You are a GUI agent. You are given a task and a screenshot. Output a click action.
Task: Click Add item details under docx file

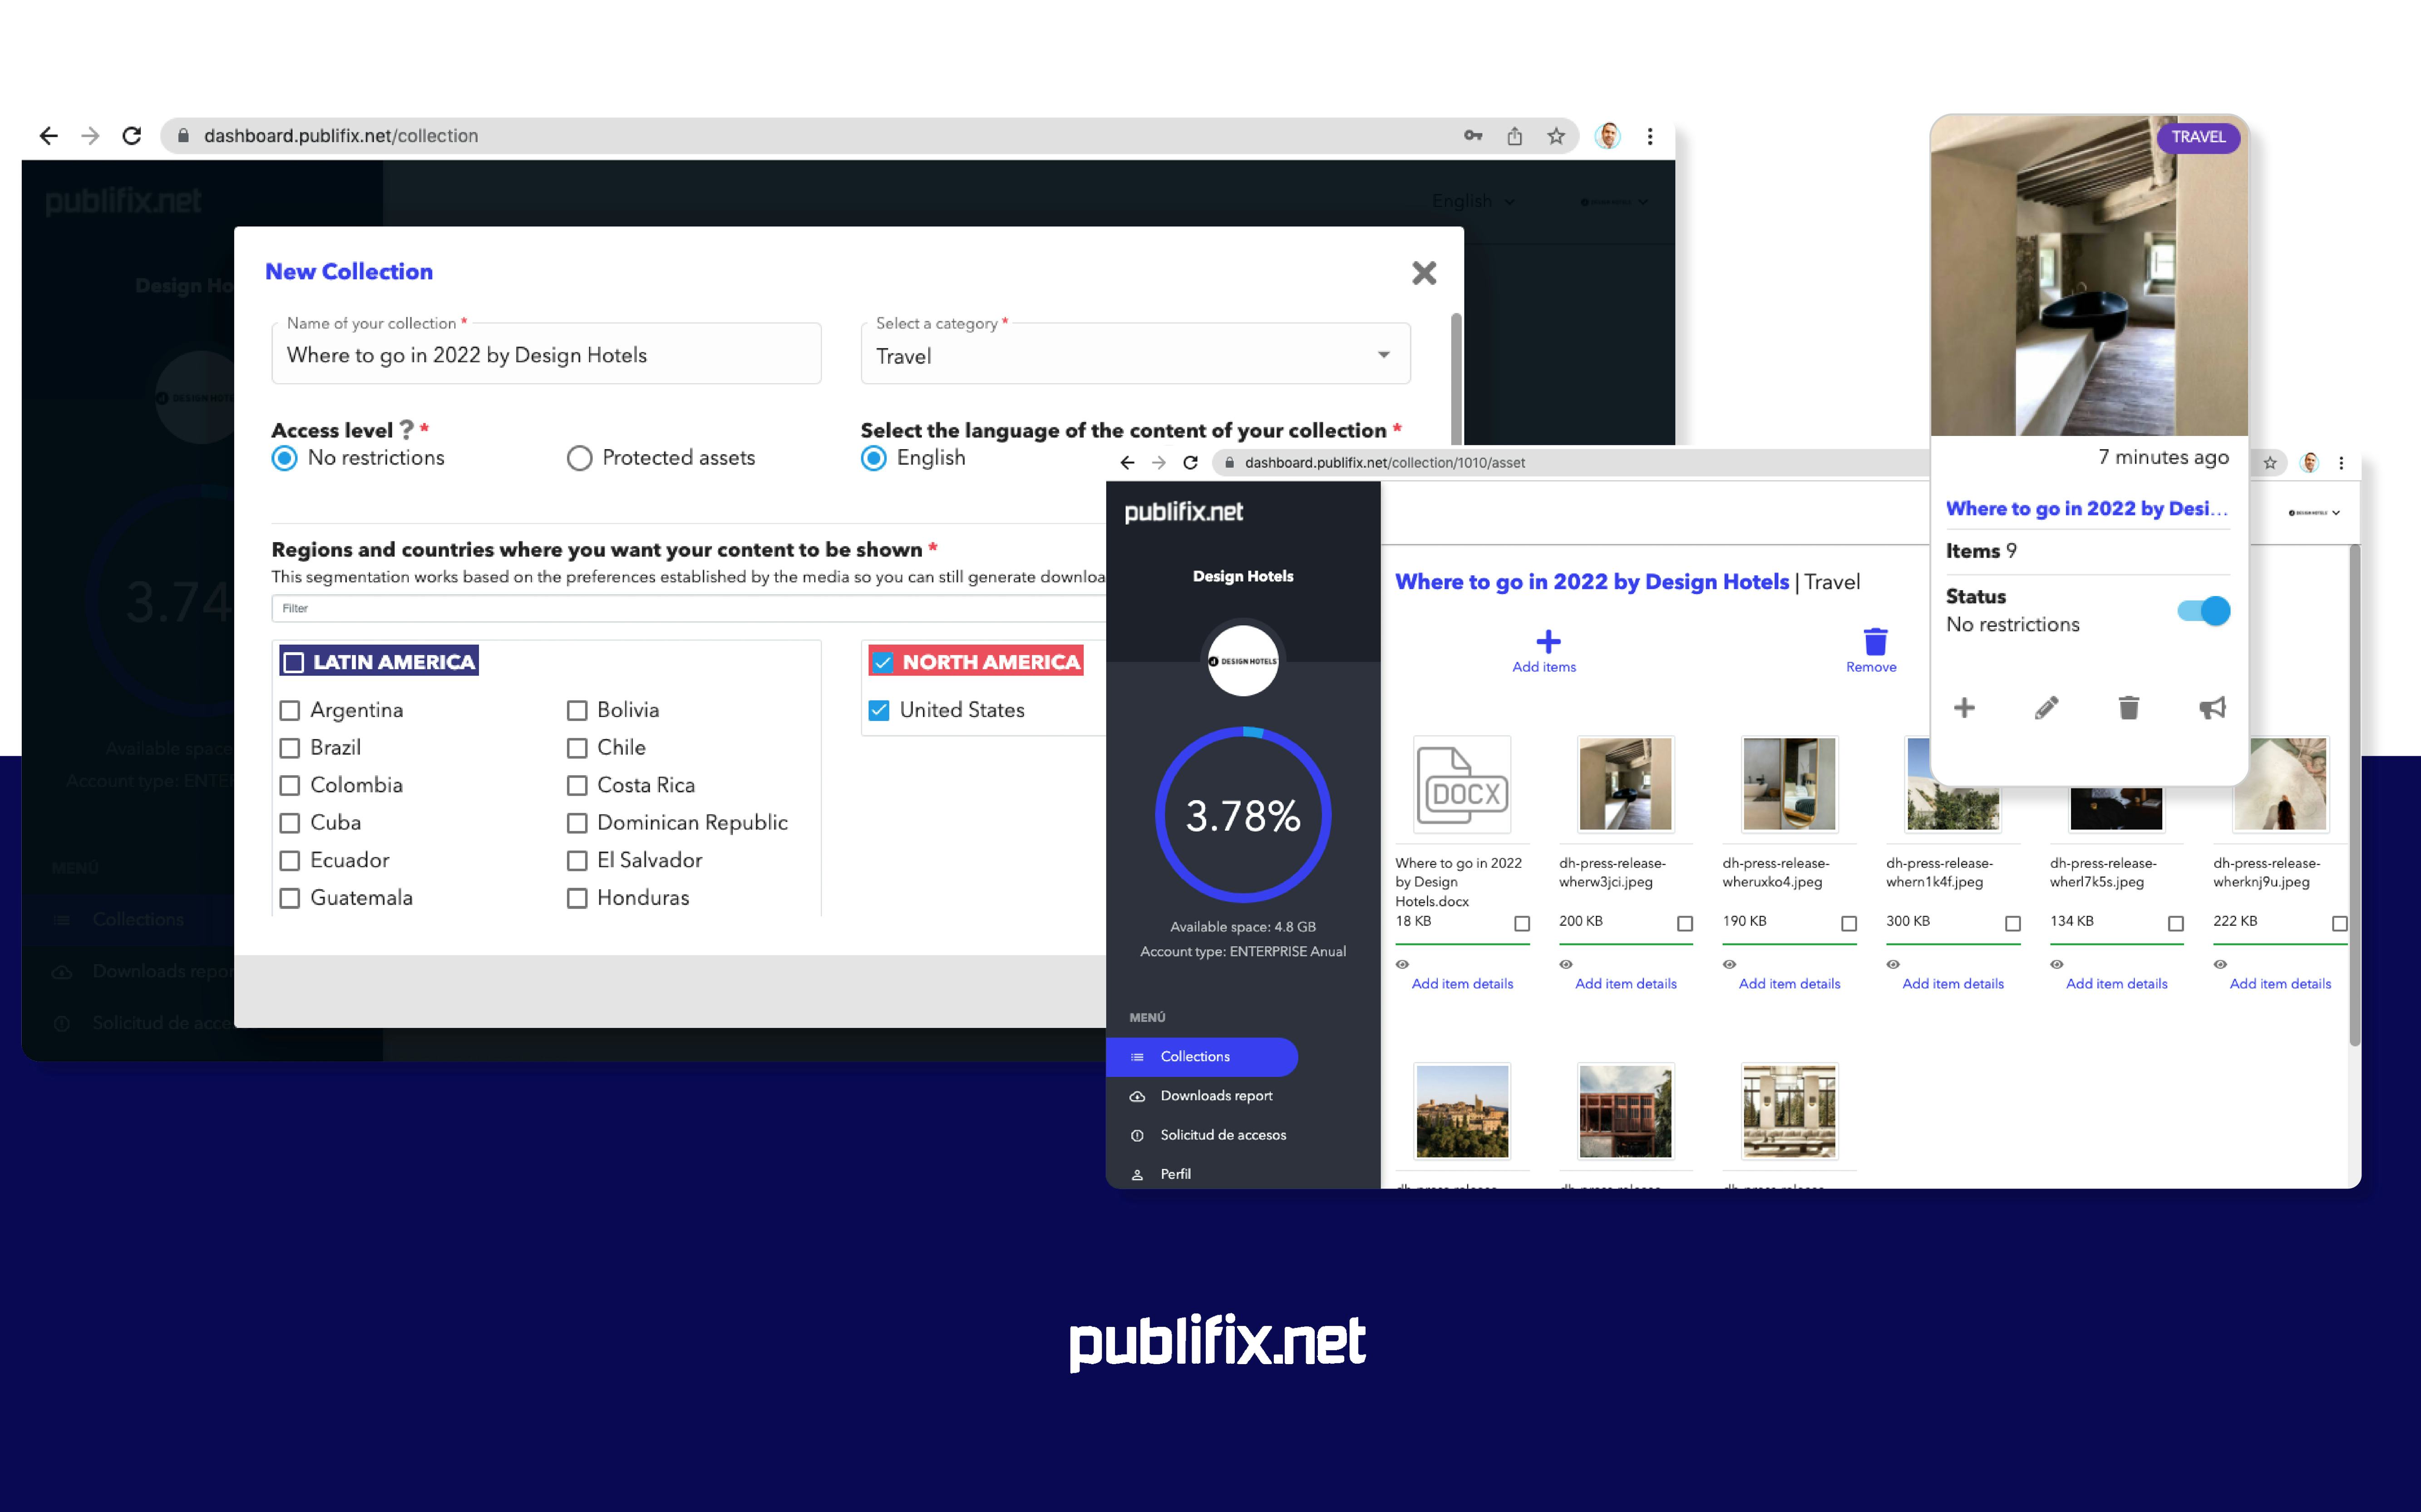click(1462, 984)
